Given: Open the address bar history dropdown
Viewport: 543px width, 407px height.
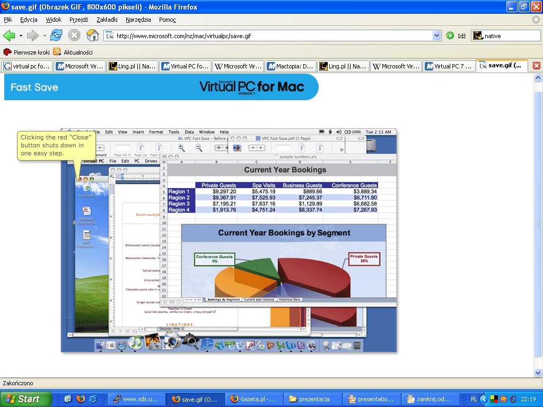Looking at the screenshot, I should pyautogui.click(x=437, y=36).
